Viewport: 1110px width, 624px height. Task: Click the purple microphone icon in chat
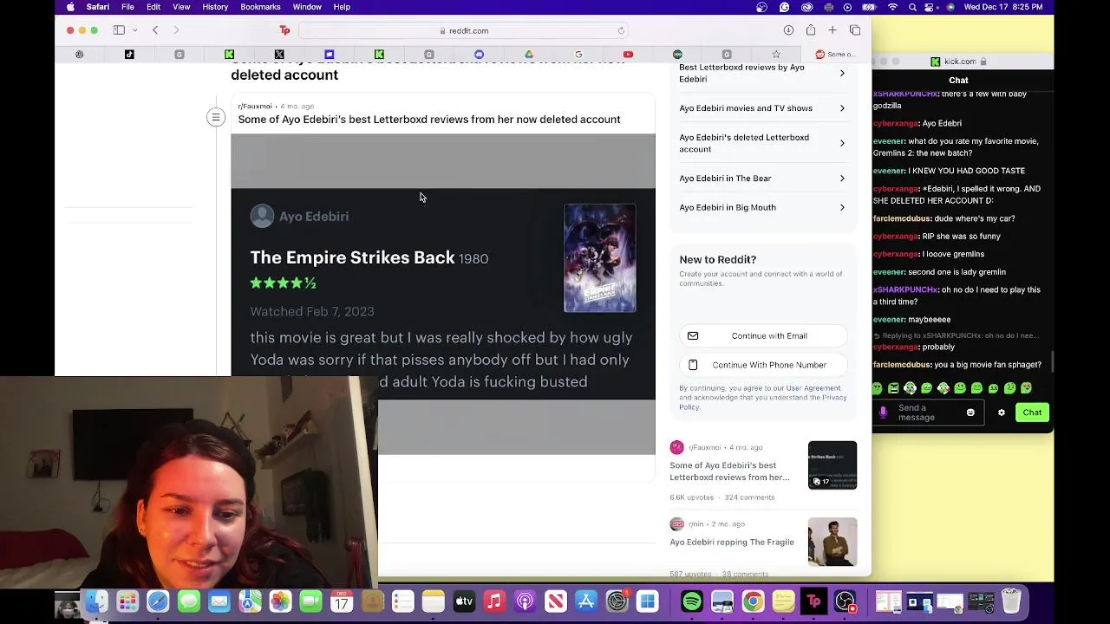tap(883, 413)
